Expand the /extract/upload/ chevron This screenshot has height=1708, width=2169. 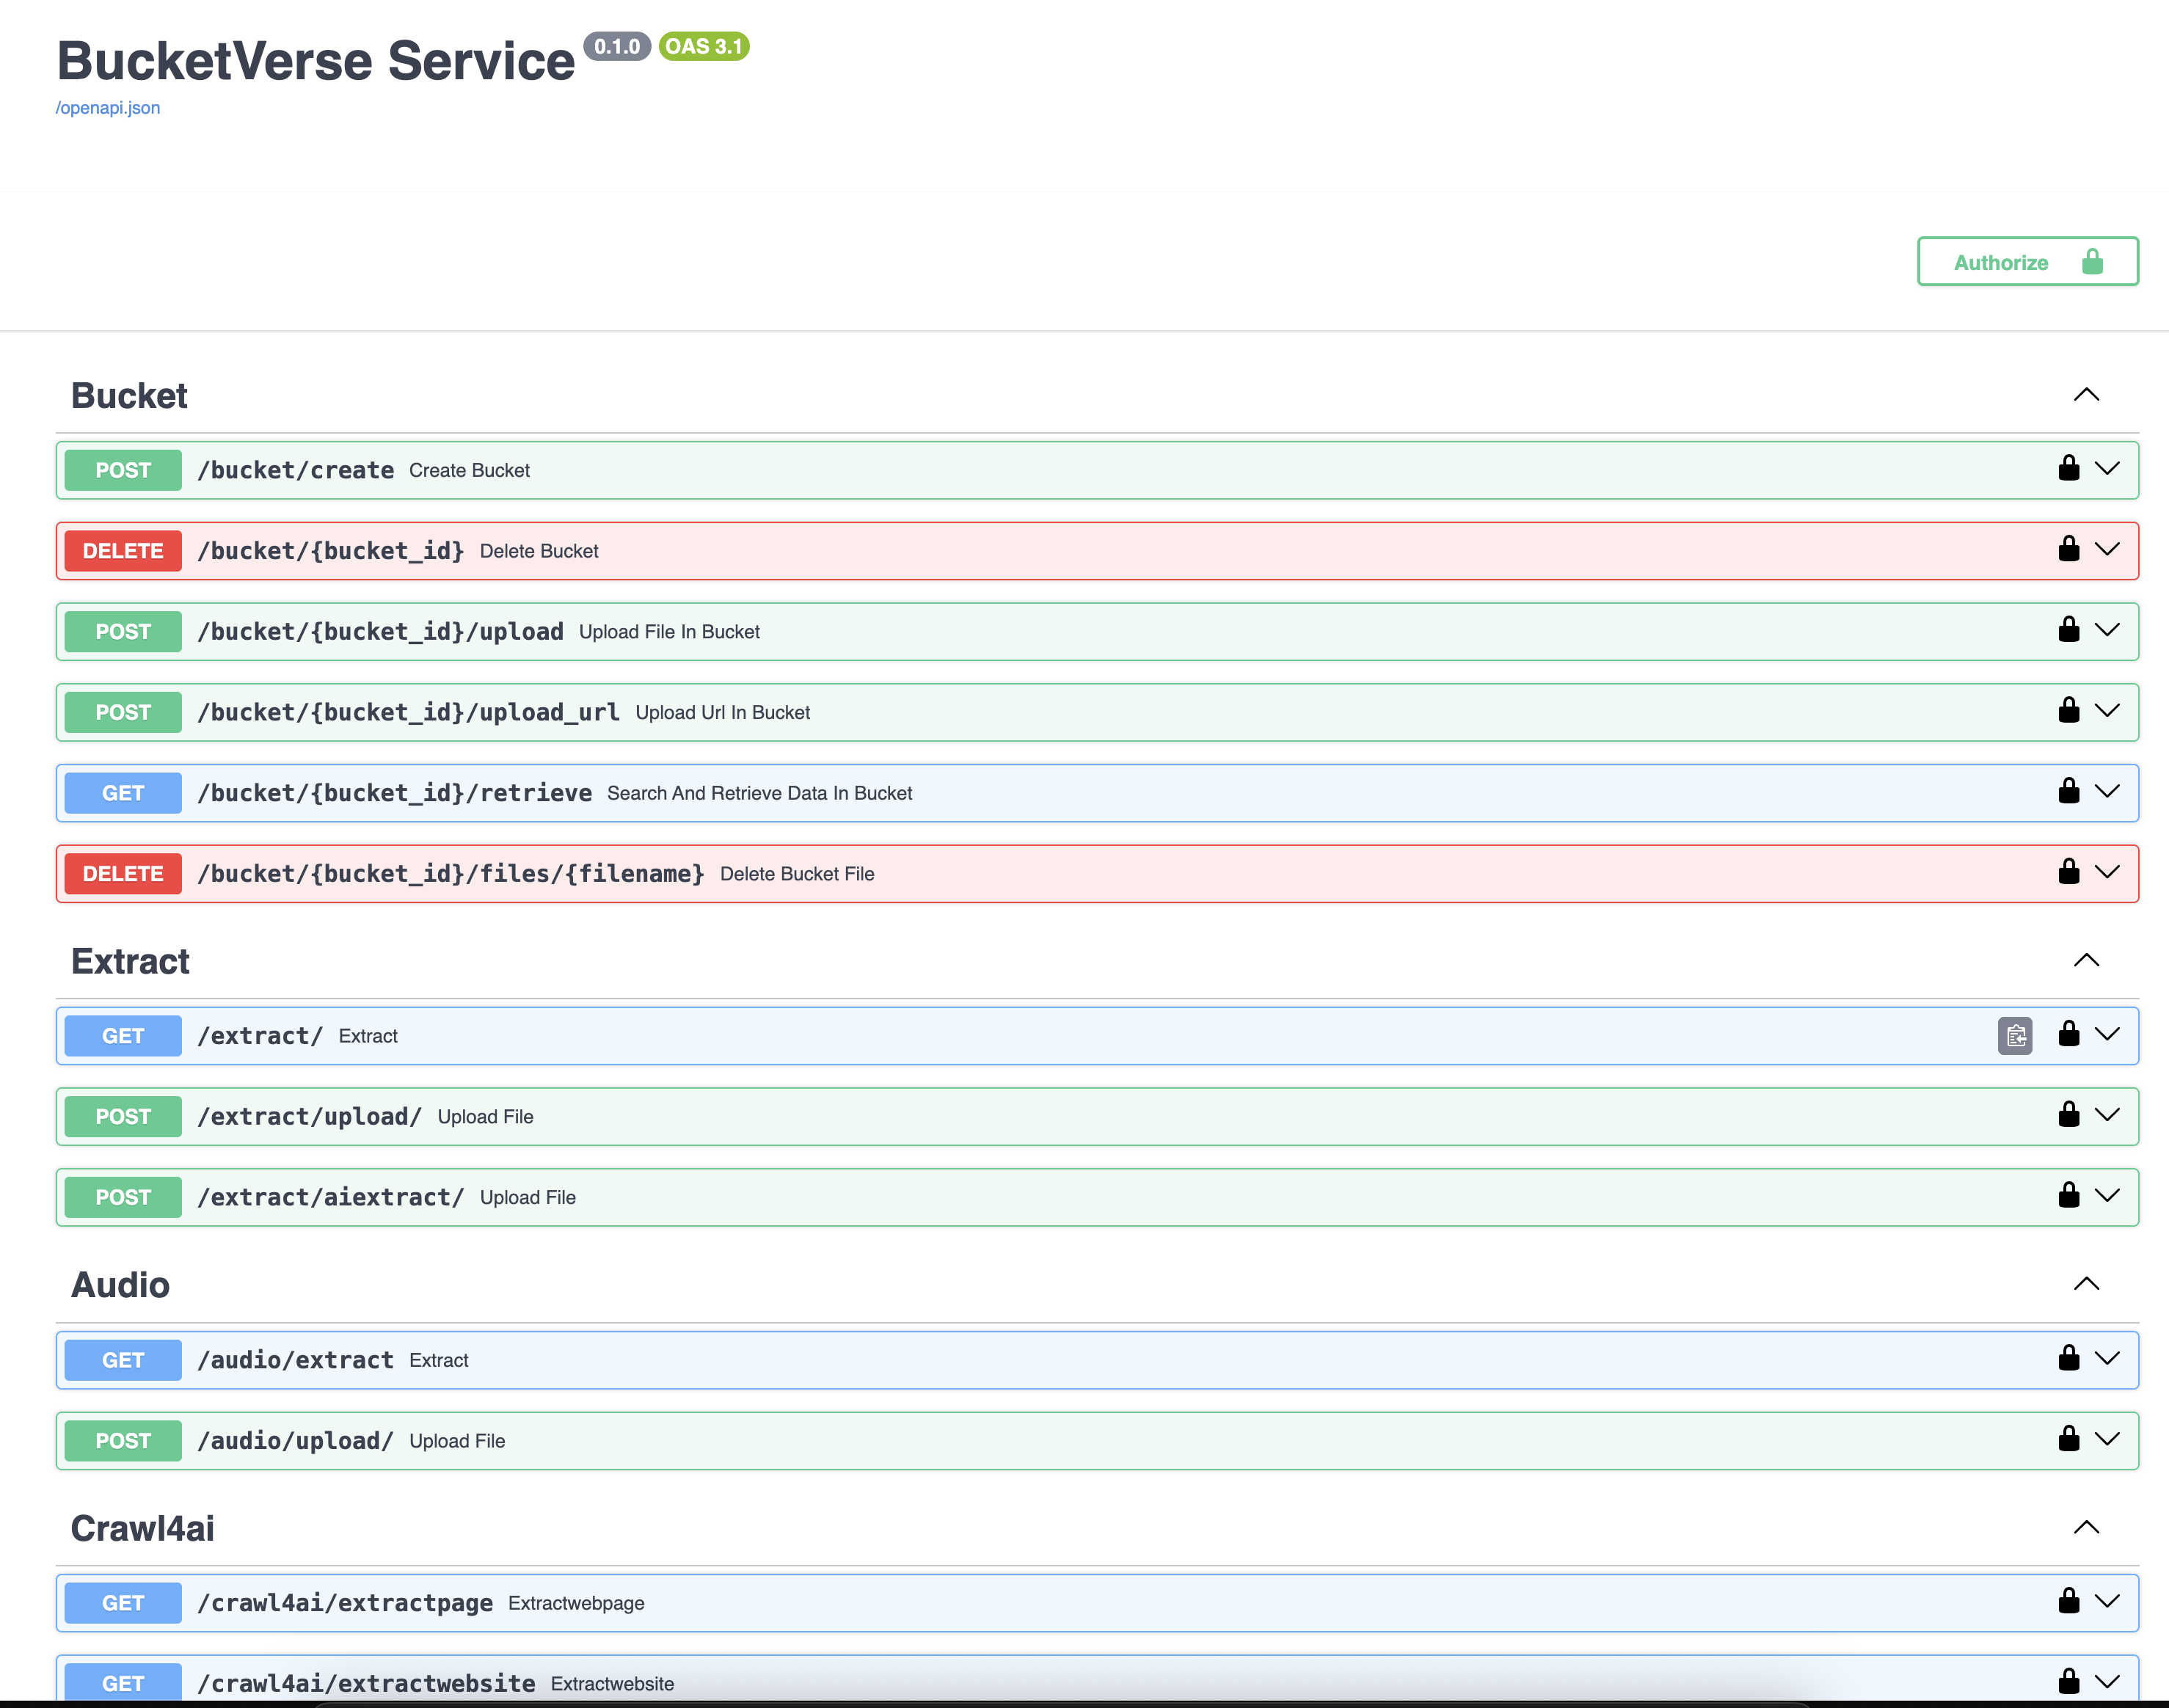tap(2107, 1115)
